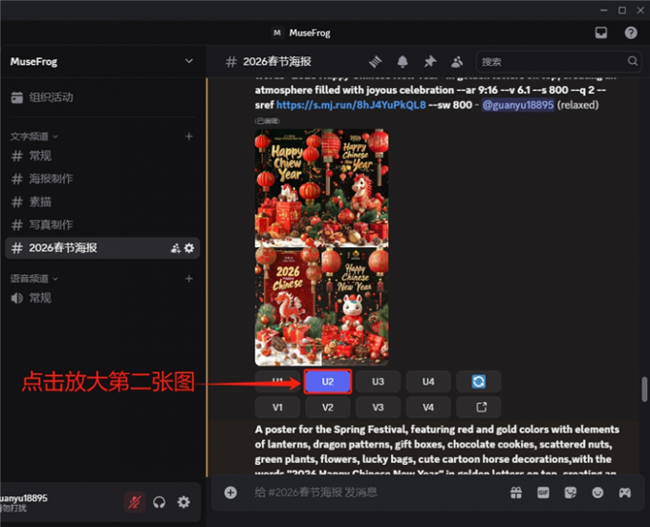
Task: Open threads icon in channel header
Action: click(375, 62)
